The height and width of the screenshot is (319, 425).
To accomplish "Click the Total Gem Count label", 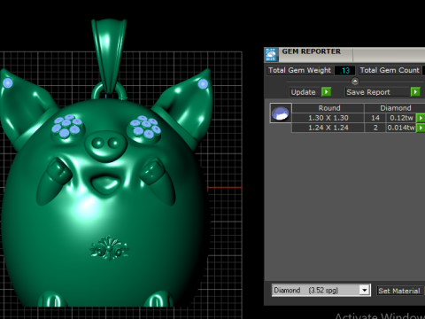I will (390, 70).
